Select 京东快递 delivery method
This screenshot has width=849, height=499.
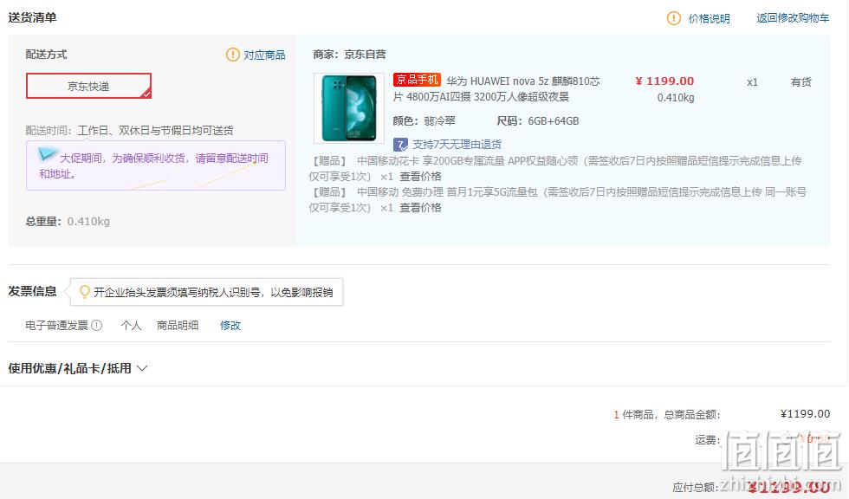88,86
